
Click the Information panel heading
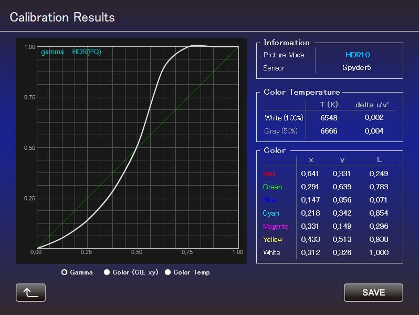coord(286,43)
